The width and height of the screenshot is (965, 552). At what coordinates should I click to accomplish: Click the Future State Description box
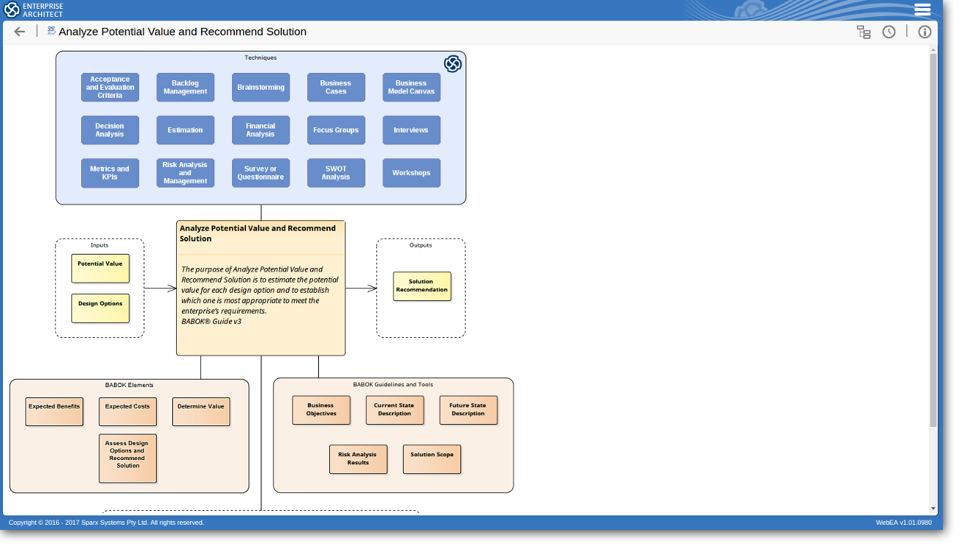click(x=469, y=410)
